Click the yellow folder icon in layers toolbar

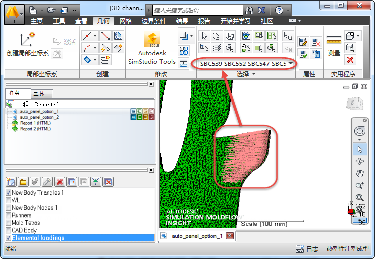[23, 182]
